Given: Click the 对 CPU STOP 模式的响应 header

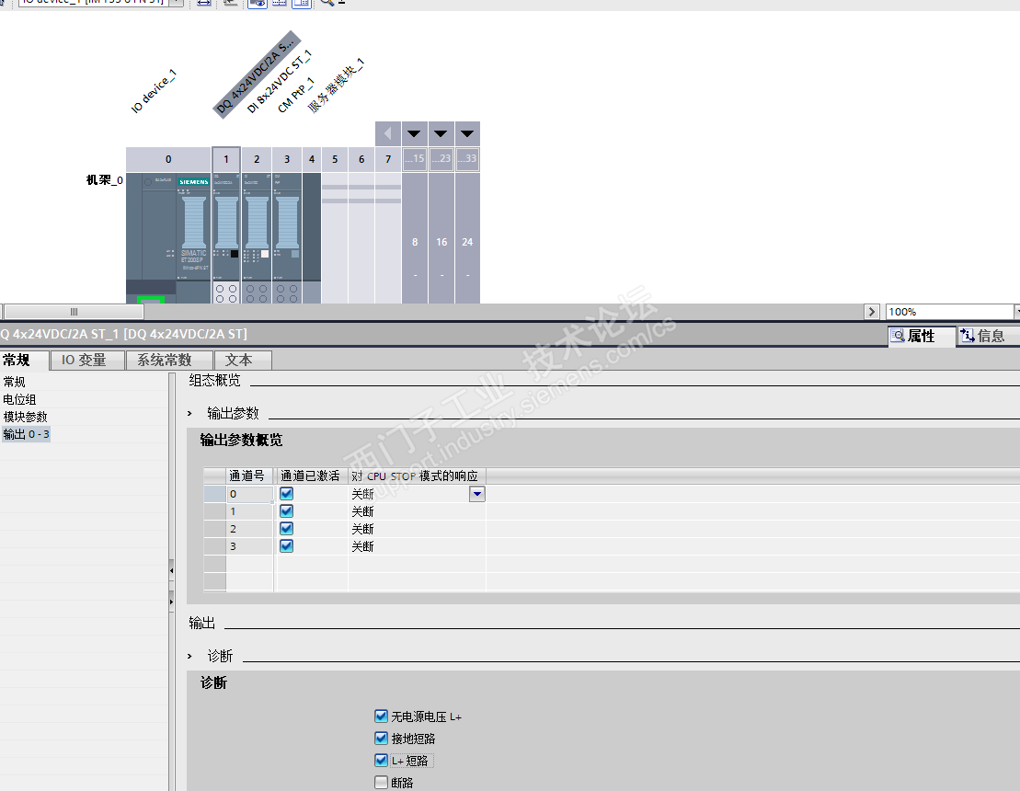Looking at the screenshot, I should [x=417, y=476].
